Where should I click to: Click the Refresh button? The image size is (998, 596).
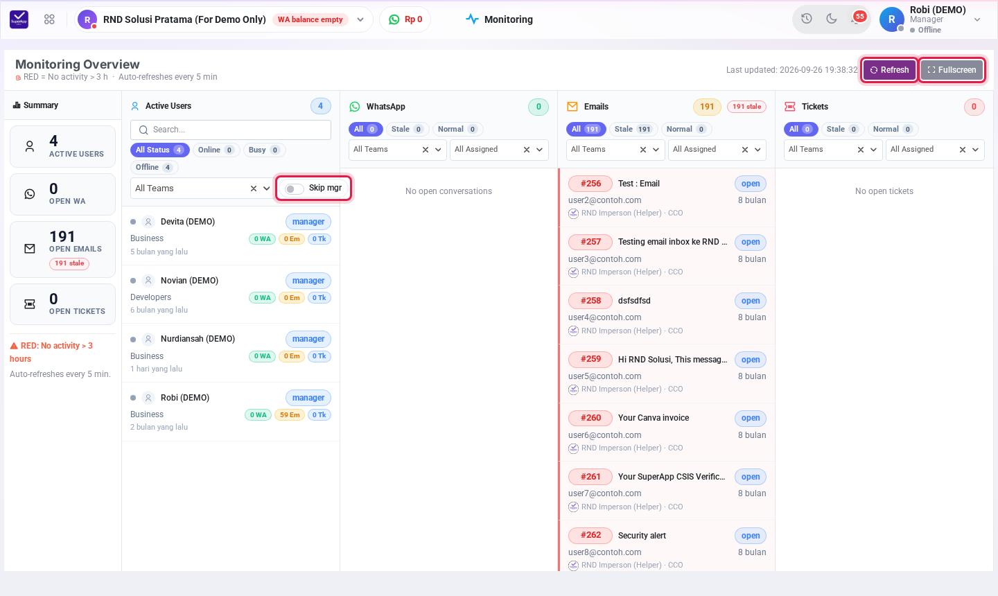(890, 70)
